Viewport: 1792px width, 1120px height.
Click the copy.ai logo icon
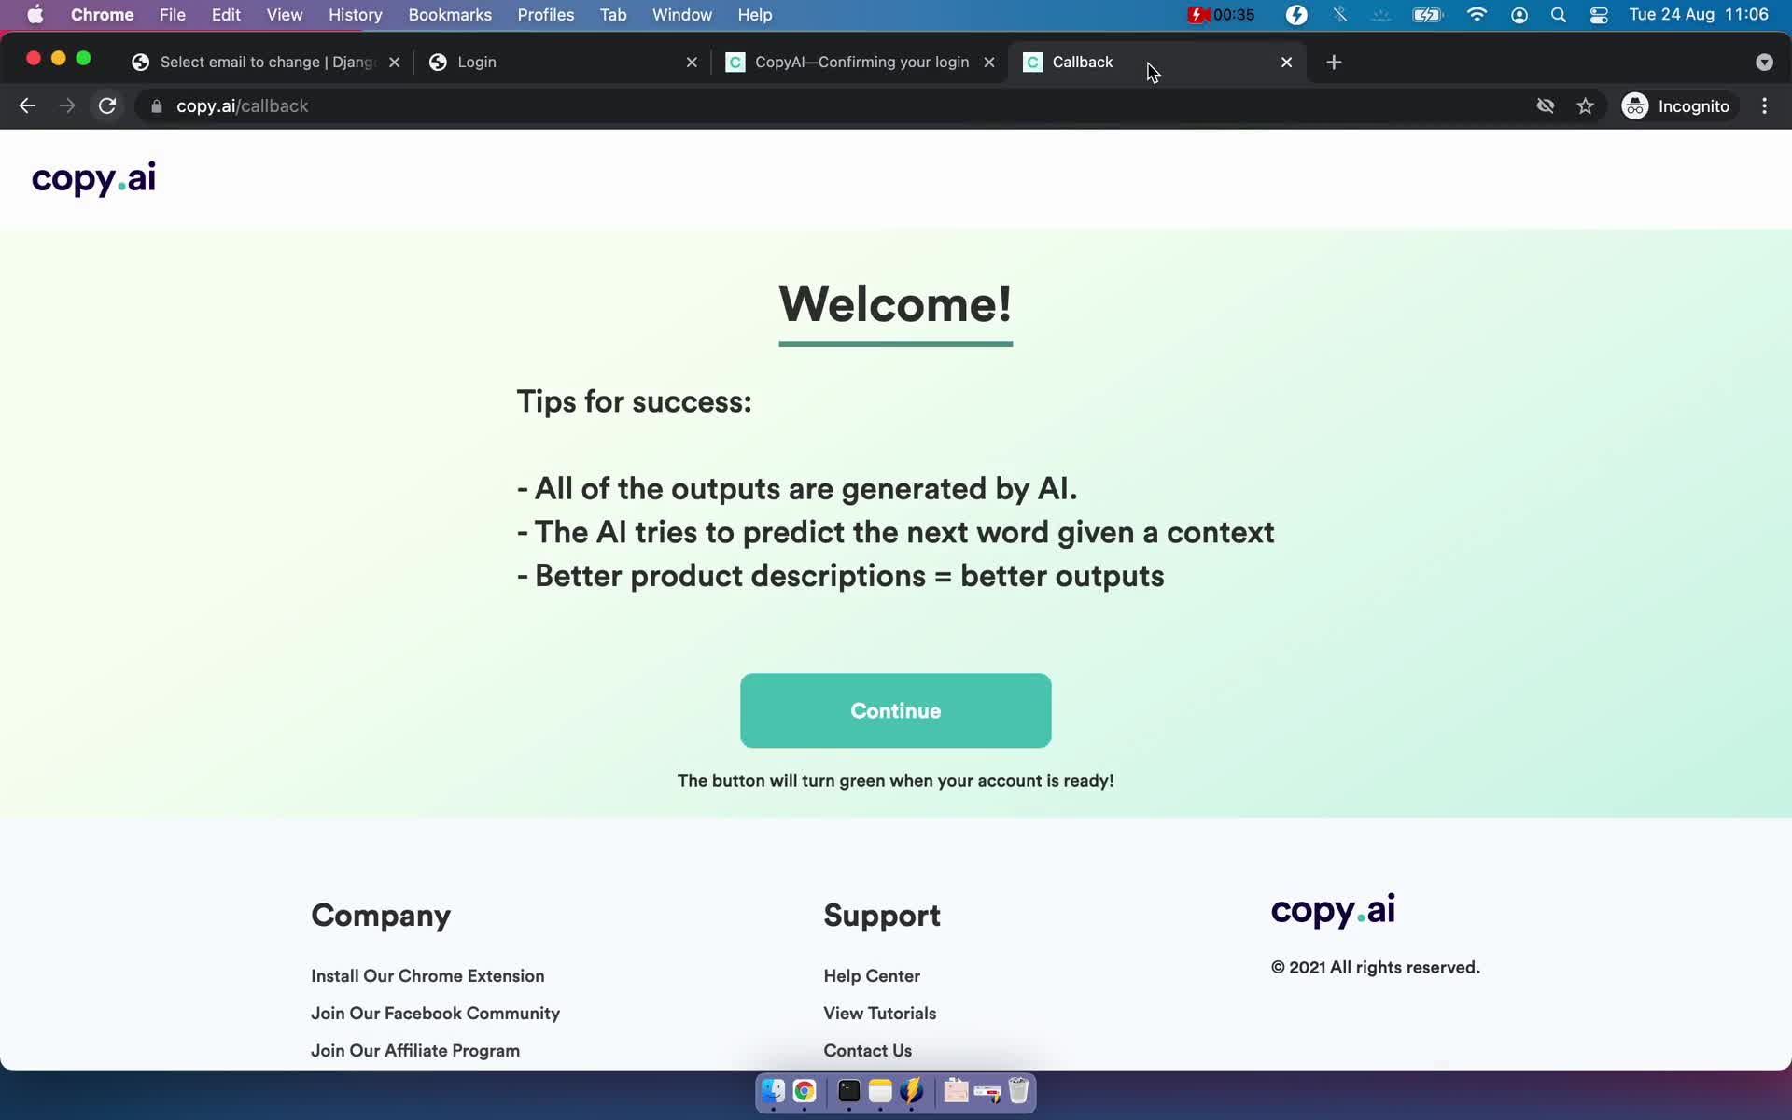(93, 178)
